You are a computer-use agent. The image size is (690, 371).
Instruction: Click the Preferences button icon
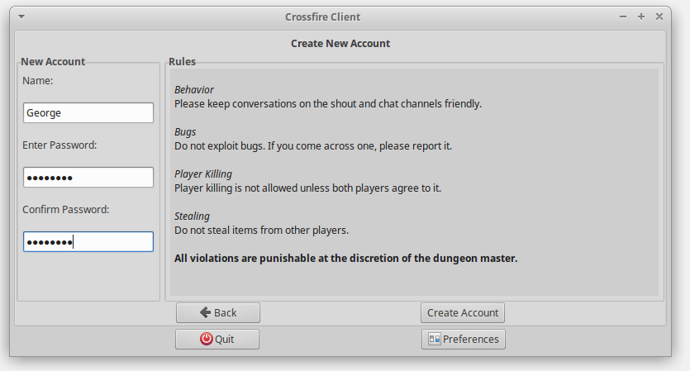click(434, 339)
